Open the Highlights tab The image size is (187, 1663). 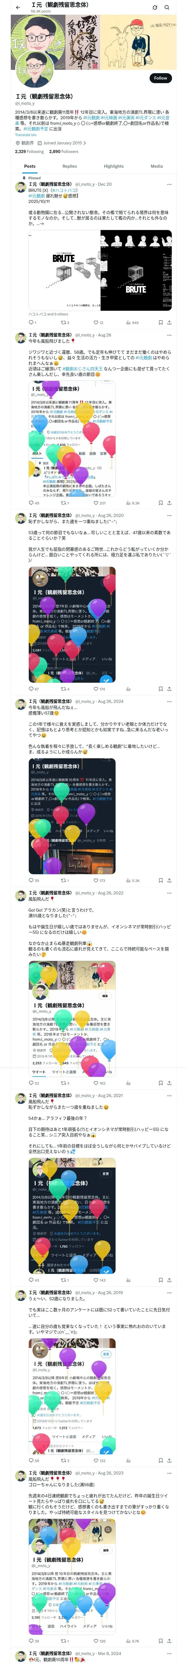click(x=114, y=166)
